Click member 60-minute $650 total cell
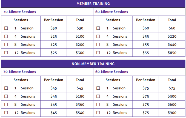 tap(172, 53)
